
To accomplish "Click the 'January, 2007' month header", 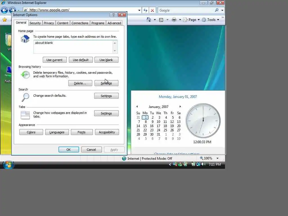I will [x=158, y=107].
